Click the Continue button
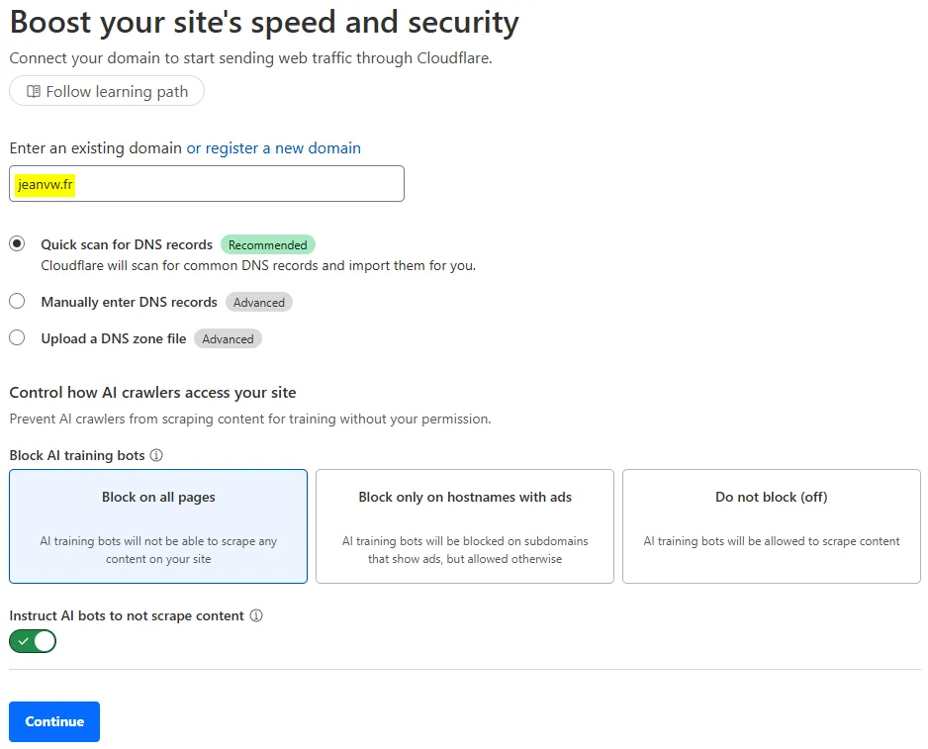The width and height of the screenshot is (928, 749). tap(54, 721)
